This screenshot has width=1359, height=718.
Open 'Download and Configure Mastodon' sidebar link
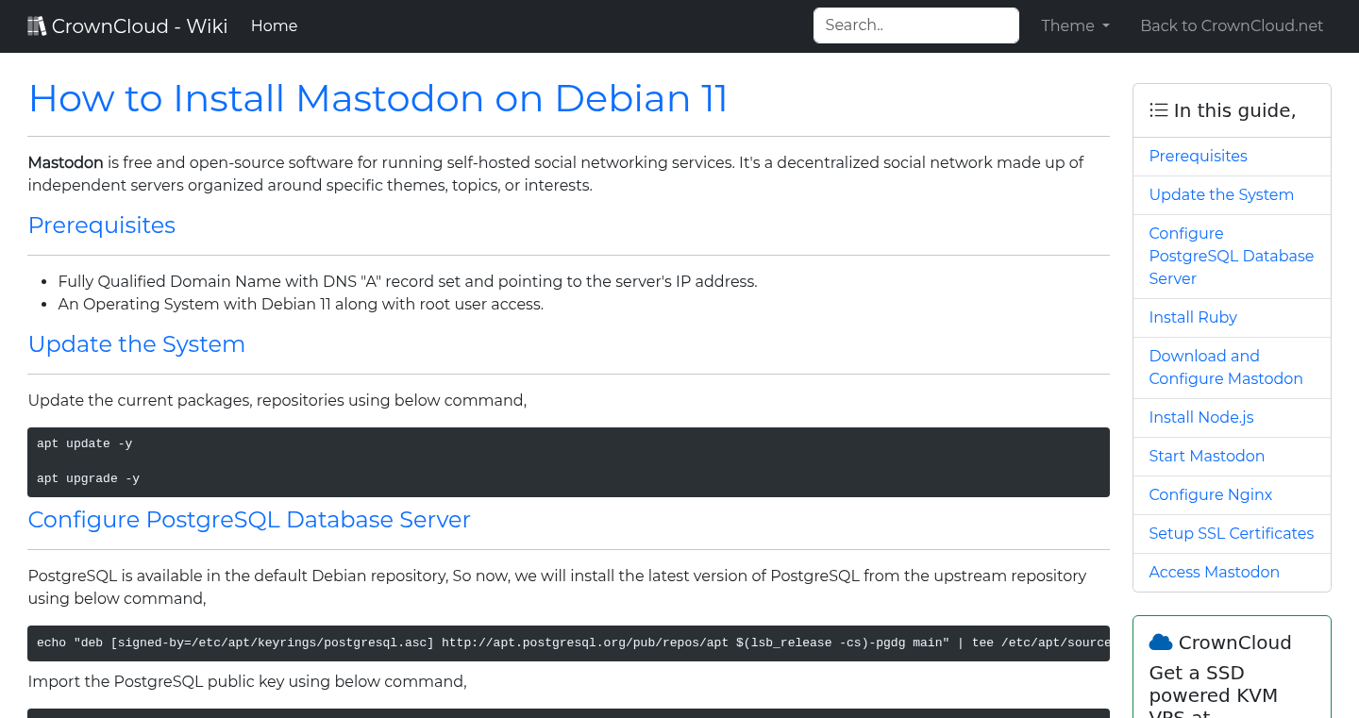click(1226, 367)
